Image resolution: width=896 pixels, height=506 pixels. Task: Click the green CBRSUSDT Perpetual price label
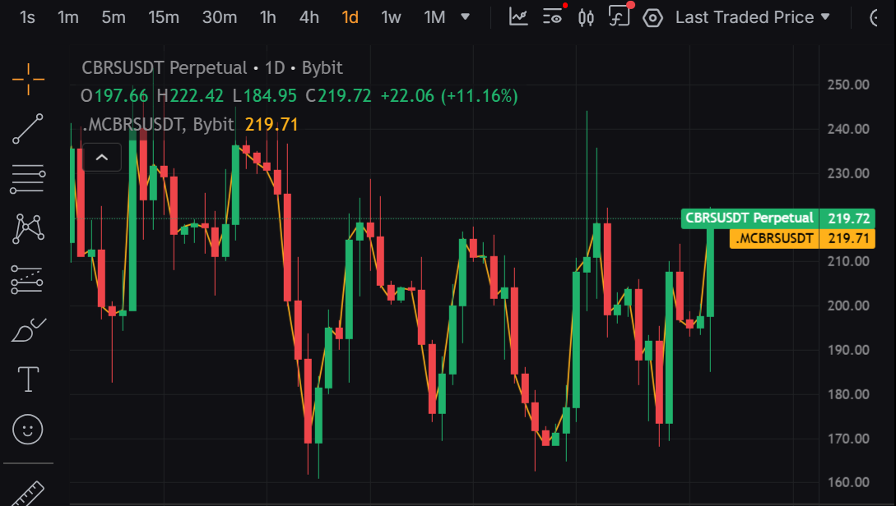(x=750, y=218)
